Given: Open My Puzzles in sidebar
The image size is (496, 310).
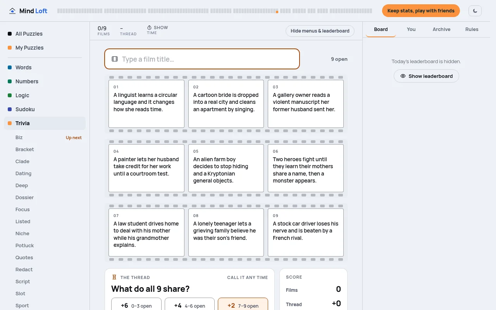Looking at the screenshot, I should click(x=45, y=48).
